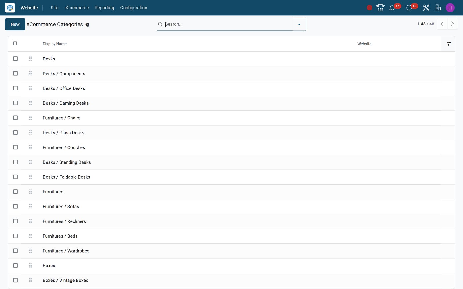
Task: Grab the drag handle for Desks / Glass Desks
Action: coord(30,132)
